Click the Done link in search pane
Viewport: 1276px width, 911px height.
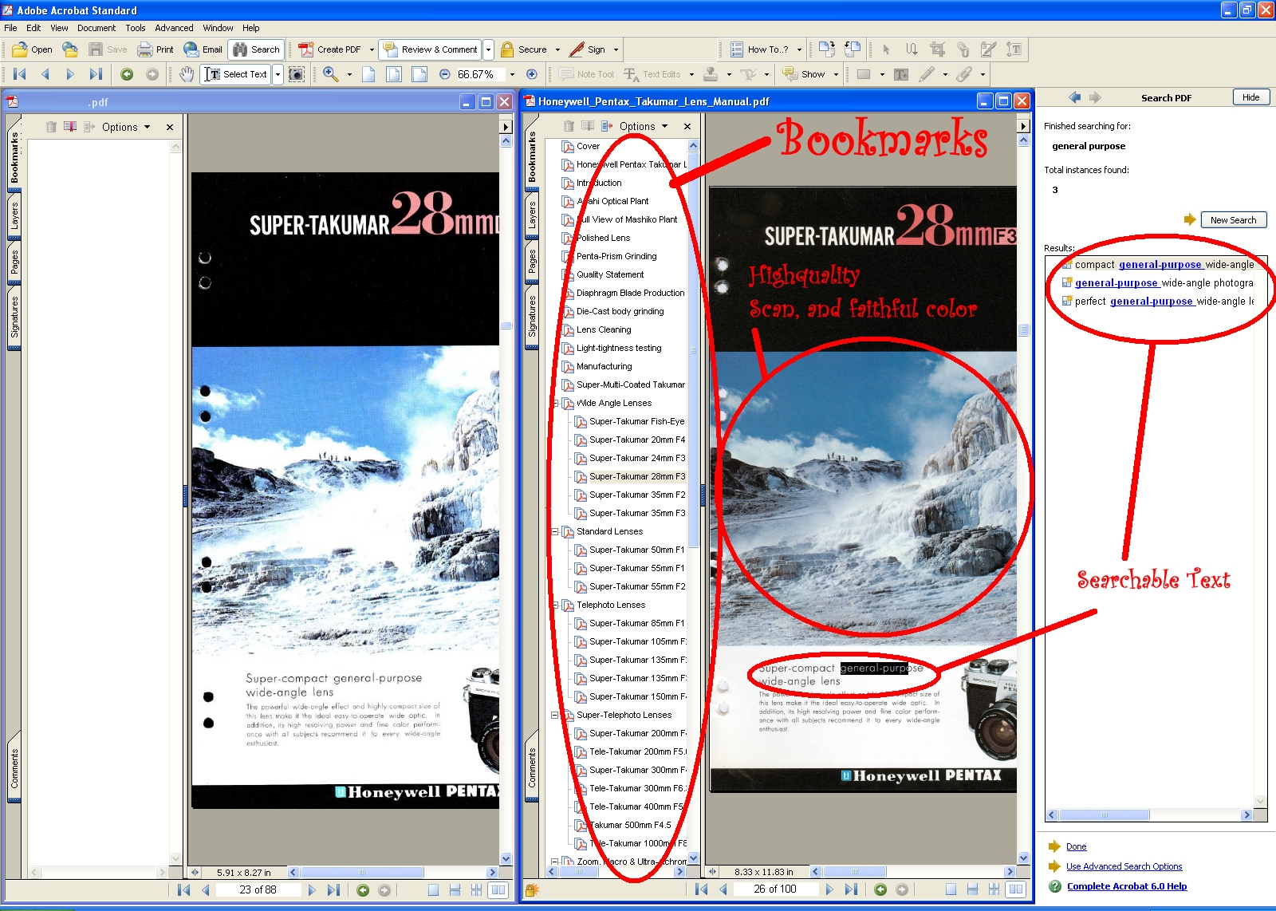click(1077, 846)
